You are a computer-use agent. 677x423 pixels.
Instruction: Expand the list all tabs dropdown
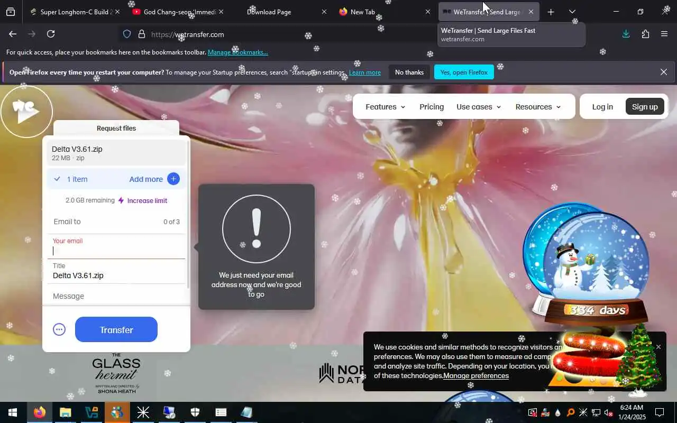click(572, 12)
